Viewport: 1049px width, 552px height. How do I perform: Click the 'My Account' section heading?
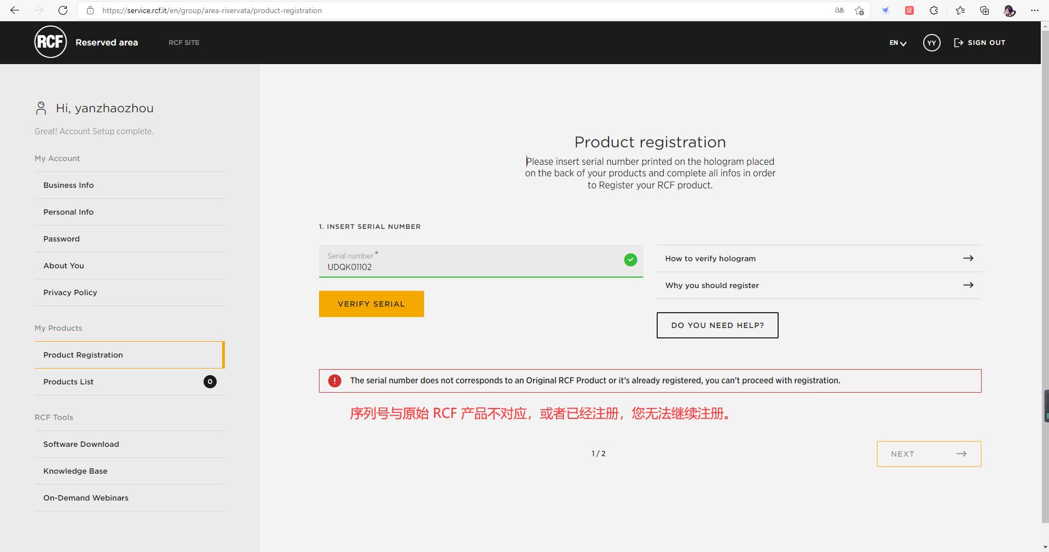57,158
